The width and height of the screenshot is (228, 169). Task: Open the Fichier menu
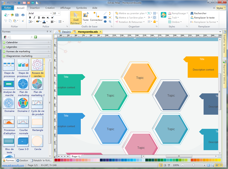click(x=8, y=8)
